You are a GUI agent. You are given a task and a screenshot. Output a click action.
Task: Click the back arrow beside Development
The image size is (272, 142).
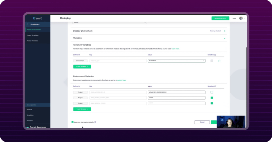tap(27, 24)
